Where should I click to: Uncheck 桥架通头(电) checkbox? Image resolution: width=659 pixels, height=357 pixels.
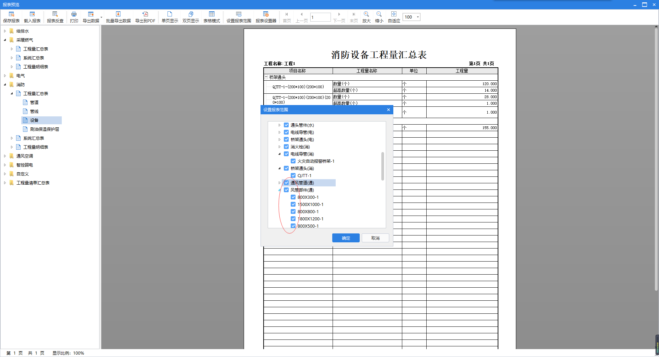click(286, 139)
